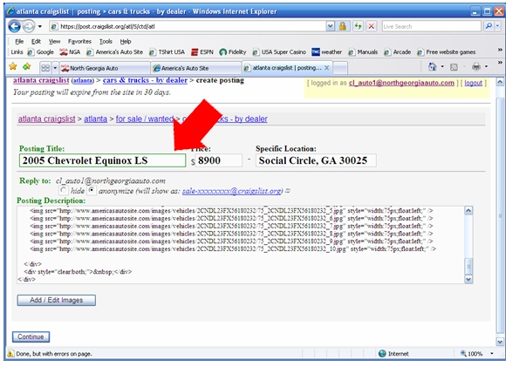Click the Specific Location input field
512x367 pixels.
pyautogui.click(x=316, y=160)
